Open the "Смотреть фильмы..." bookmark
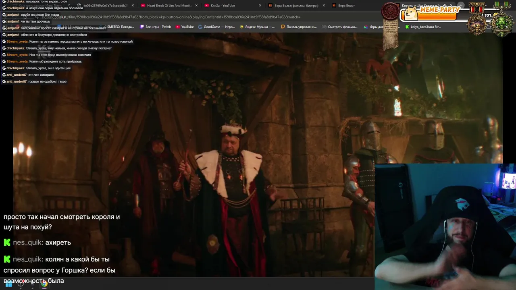The height and width of the screenshot is (290, 516). point(339,27)
